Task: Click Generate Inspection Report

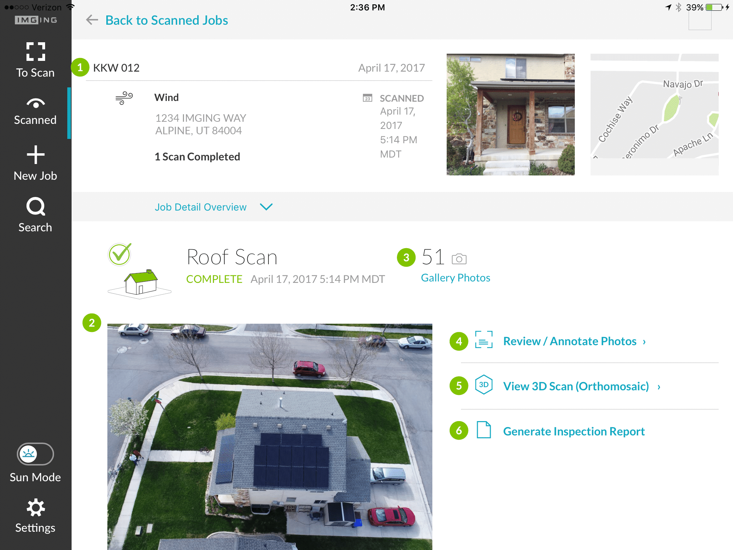Action: [x=574, y=431]
